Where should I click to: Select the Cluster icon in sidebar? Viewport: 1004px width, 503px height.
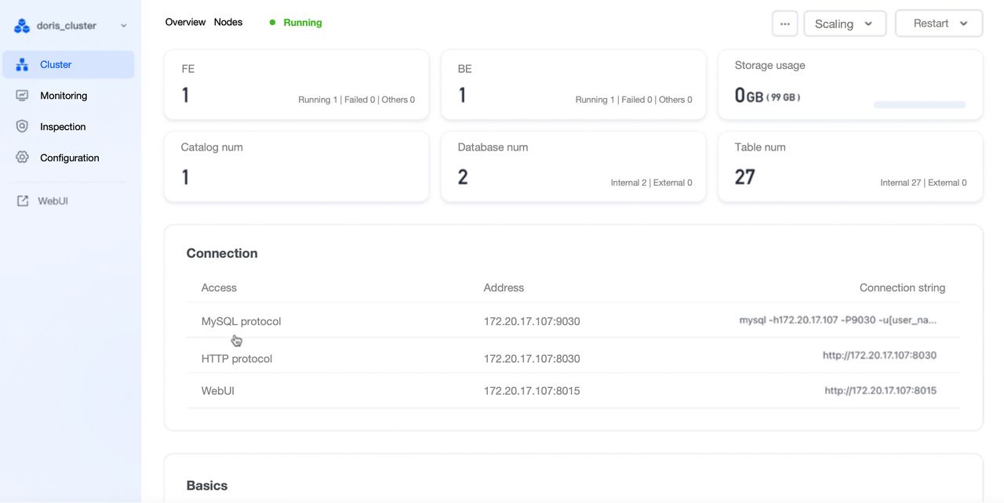tap(23, 64)
